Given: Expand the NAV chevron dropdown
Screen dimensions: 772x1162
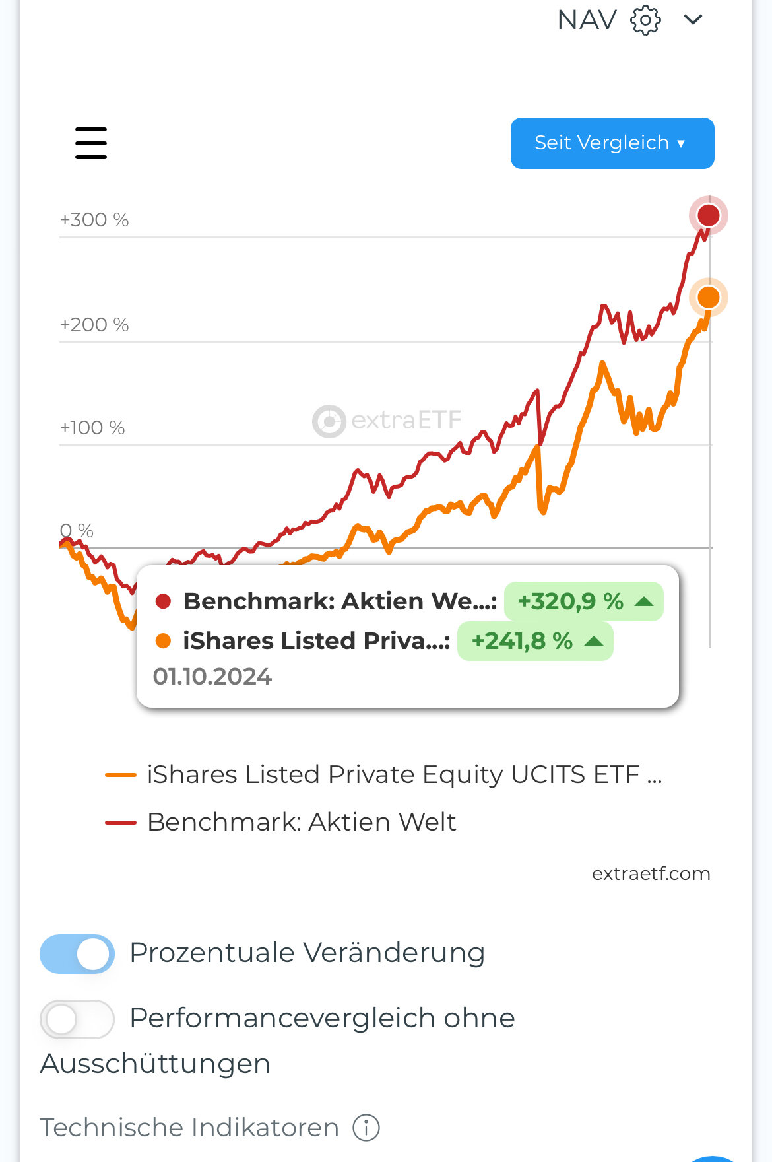Looking at the screenshot, I should coord(693,20).
